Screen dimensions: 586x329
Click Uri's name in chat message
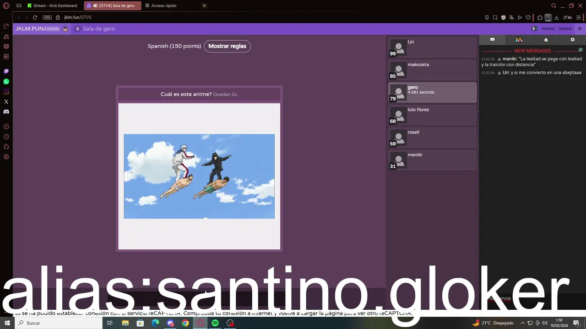click(x=506, y=73)
